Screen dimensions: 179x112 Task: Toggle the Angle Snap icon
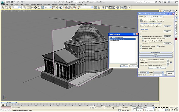coord(68,7)
